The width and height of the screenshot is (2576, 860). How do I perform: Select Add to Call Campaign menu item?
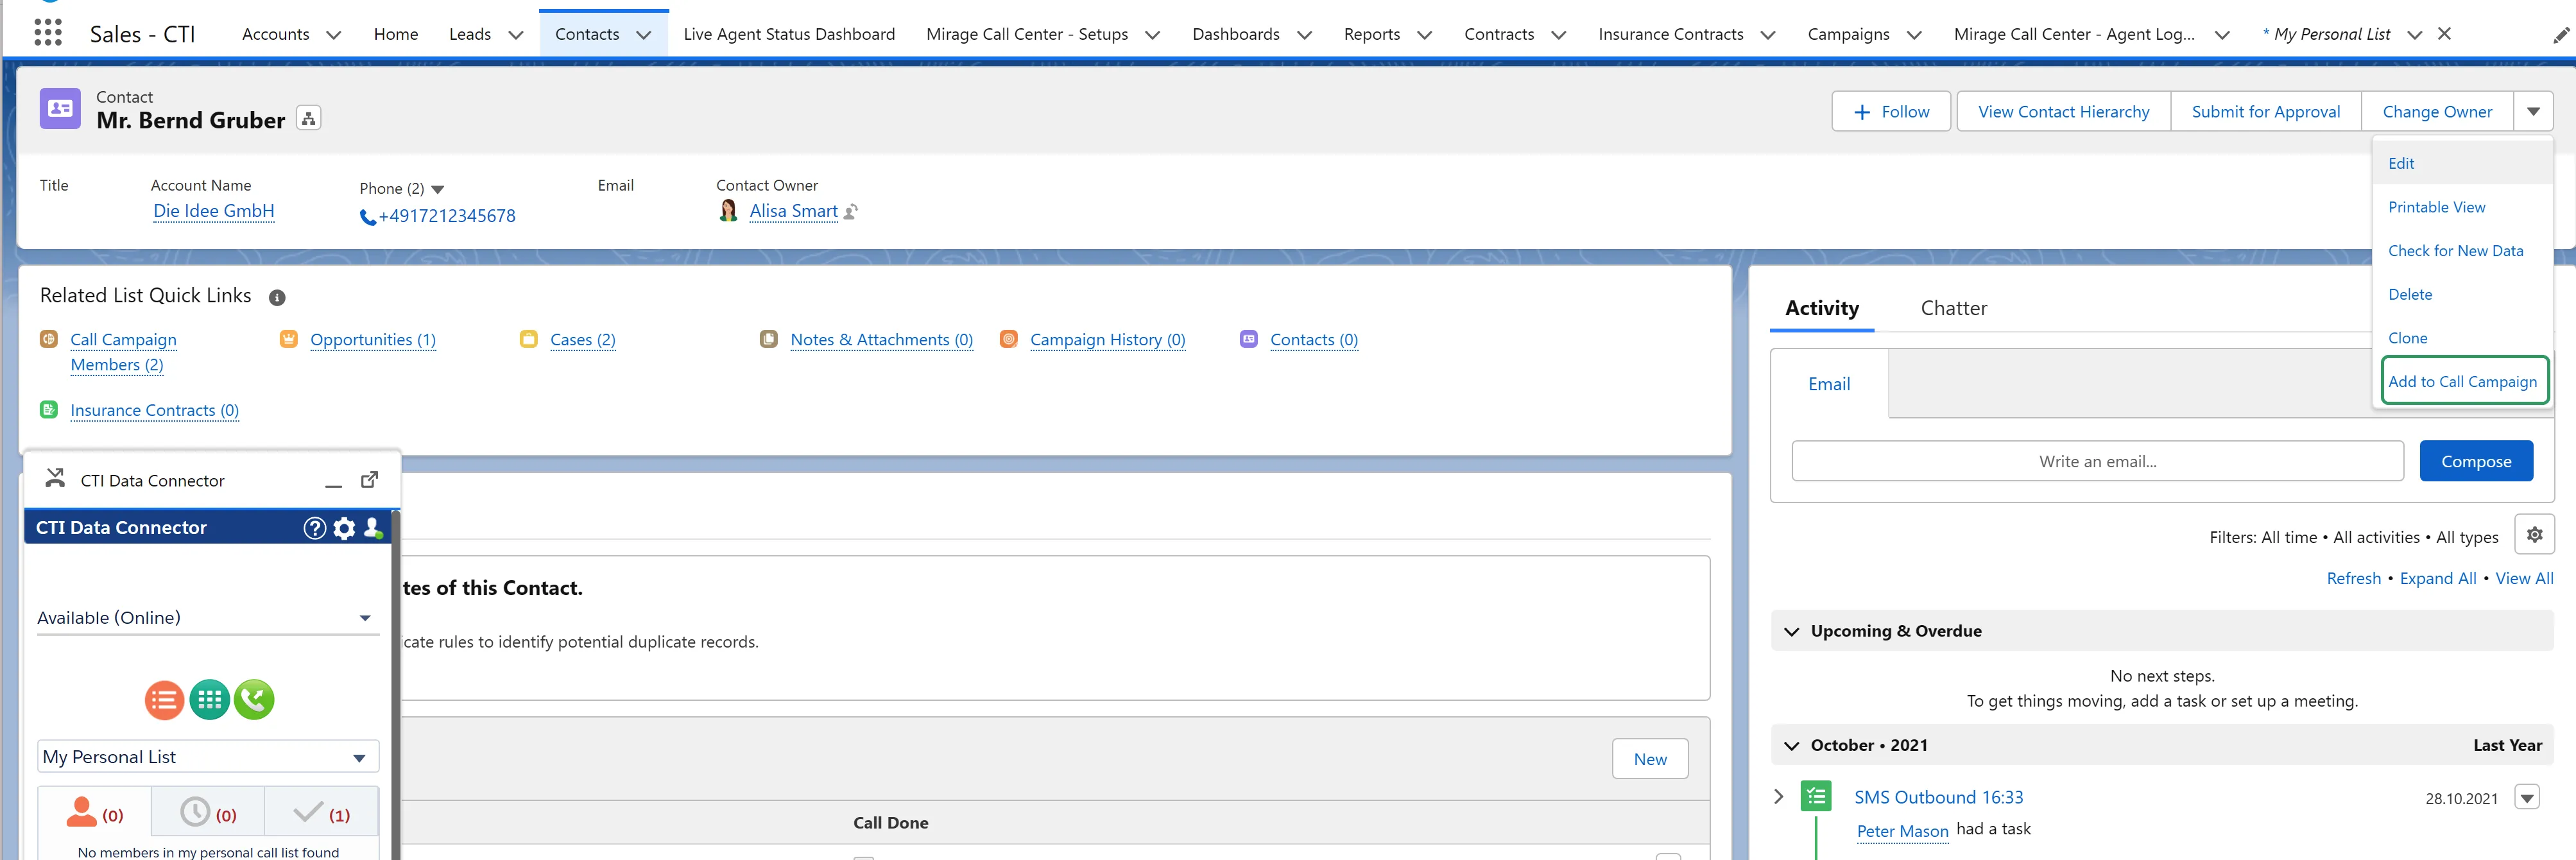[2463, 381]
